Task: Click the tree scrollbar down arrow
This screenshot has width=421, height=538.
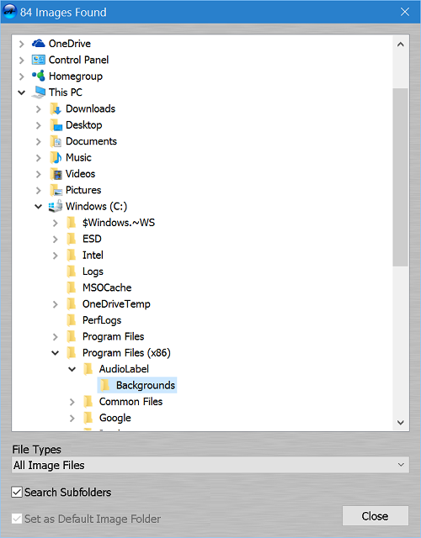Action: click(401, 423)
